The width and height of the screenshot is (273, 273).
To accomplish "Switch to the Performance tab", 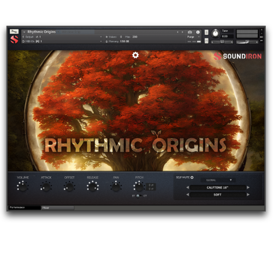I will pos(25,207).
